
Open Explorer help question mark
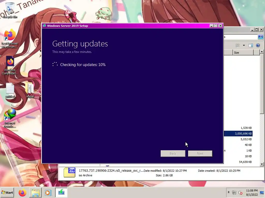[258, 45]
